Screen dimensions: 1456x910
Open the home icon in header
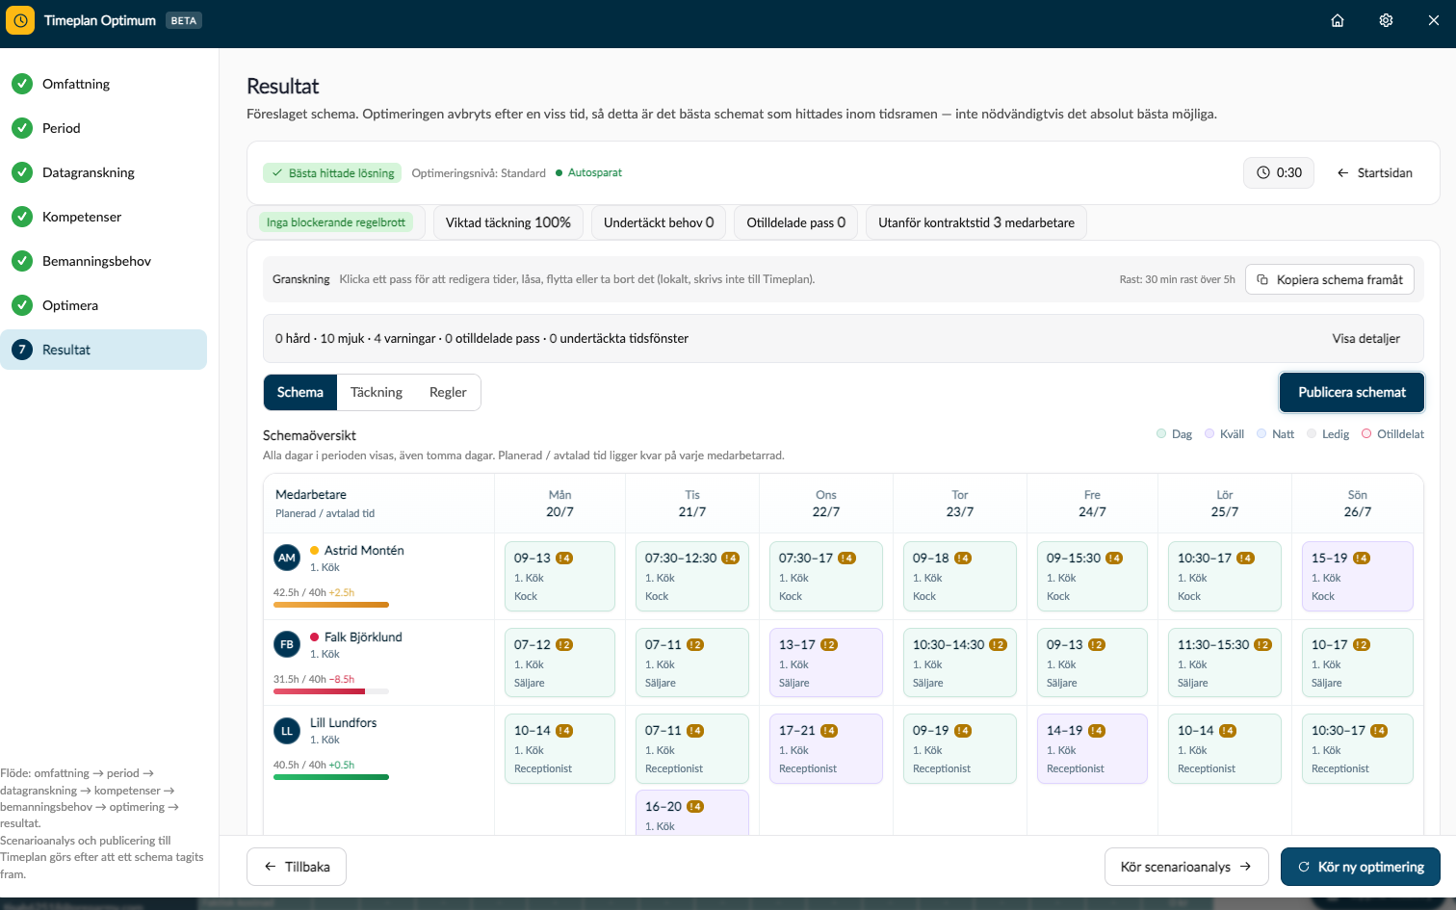coord(1338,20)
